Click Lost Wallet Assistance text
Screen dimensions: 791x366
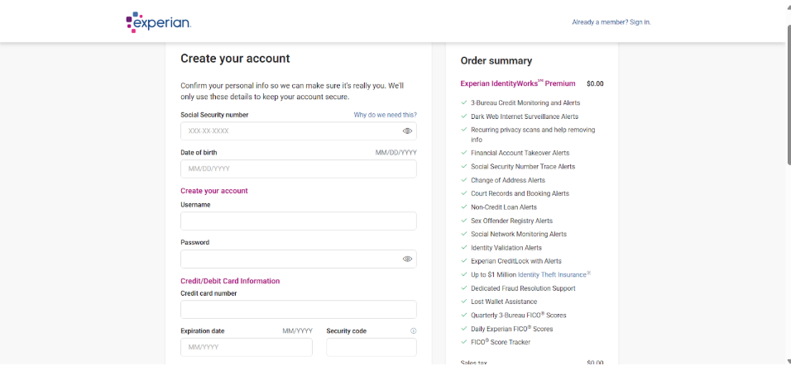(504, 302)
